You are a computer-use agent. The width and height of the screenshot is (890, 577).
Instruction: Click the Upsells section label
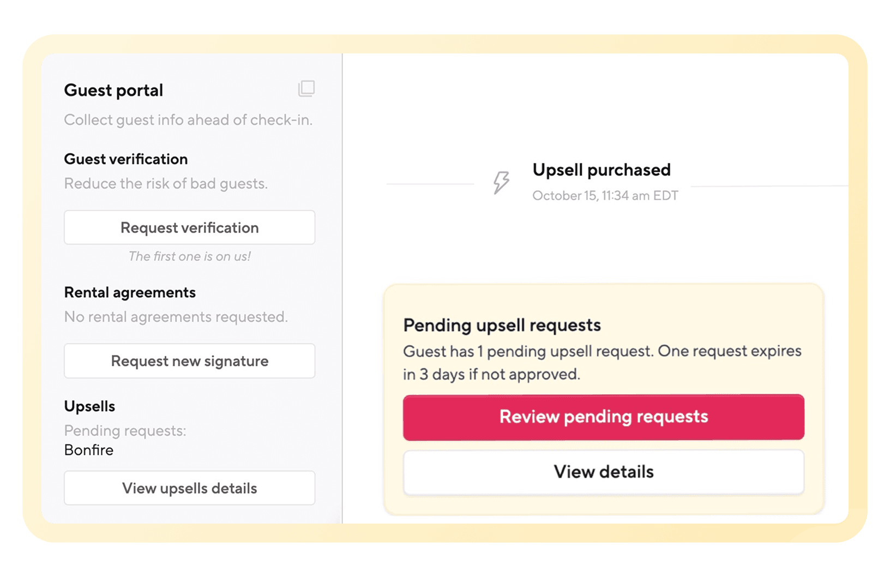[x=89, y=406]
